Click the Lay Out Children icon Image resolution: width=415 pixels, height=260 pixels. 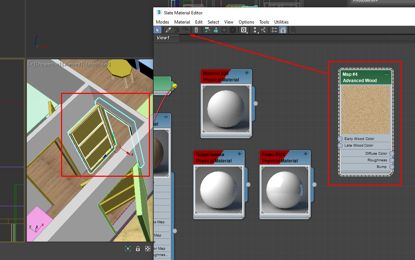tap(264, 30)
